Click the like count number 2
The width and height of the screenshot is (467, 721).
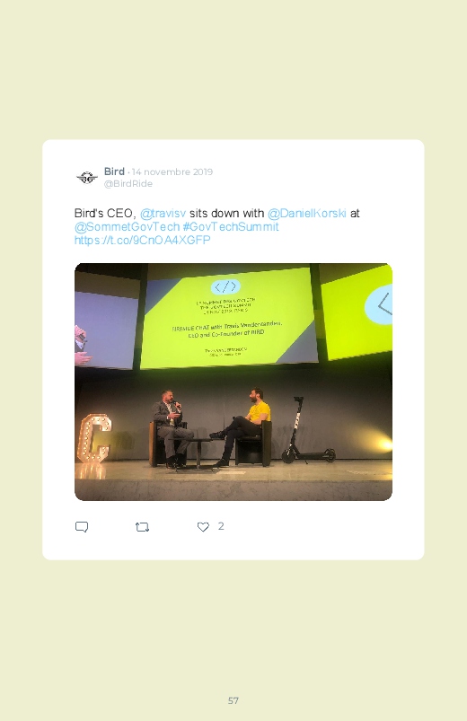coord(221,526)
